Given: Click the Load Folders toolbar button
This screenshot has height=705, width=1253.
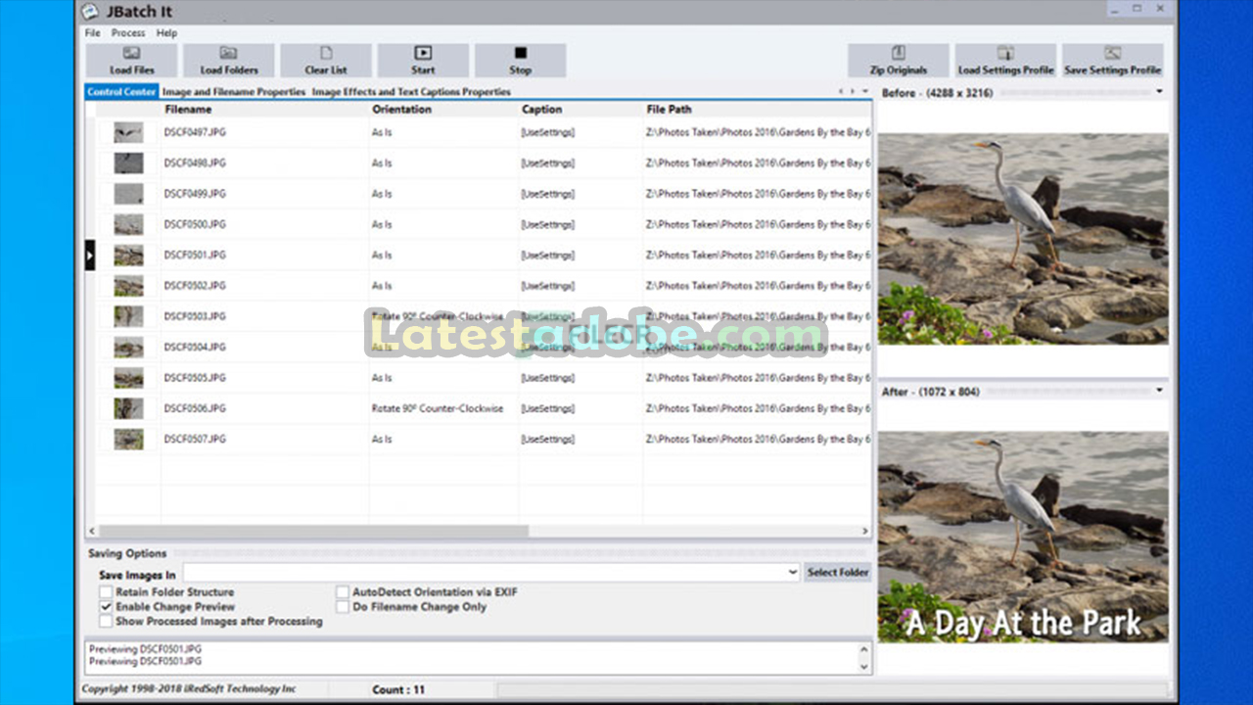Looking at the screenshot, I should tap(229, 60).
